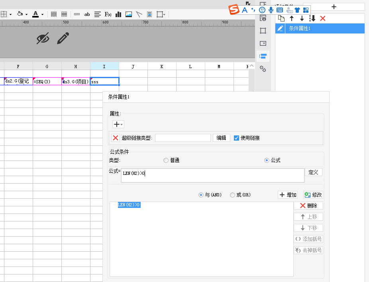369x282 pixels.
Task: Click the paint bucket background fill icon
Action: (x=20, y=14)
